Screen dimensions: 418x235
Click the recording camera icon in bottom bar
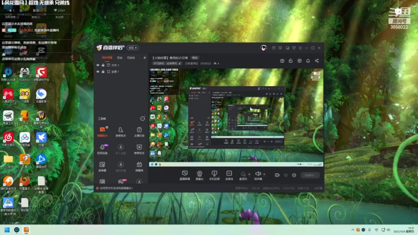point(277,175)
